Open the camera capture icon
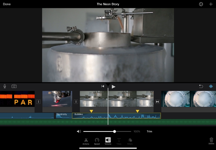The width and height of the screenshot is (216, 150). (x=14, y=86)
